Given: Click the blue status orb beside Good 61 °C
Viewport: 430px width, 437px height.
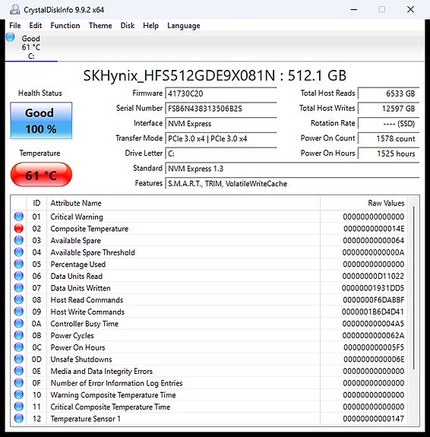Looking at the screenshot, I should tap(11, 37).
